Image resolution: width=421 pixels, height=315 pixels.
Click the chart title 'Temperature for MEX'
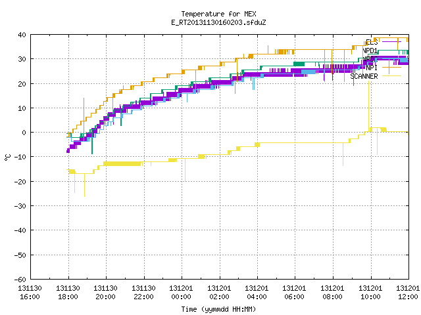[x=218, y=14]
